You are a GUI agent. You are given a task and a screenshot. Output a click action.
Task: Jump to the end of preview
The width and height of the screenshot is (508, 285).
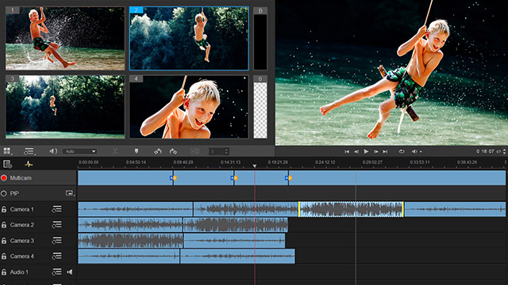(385, 151)
